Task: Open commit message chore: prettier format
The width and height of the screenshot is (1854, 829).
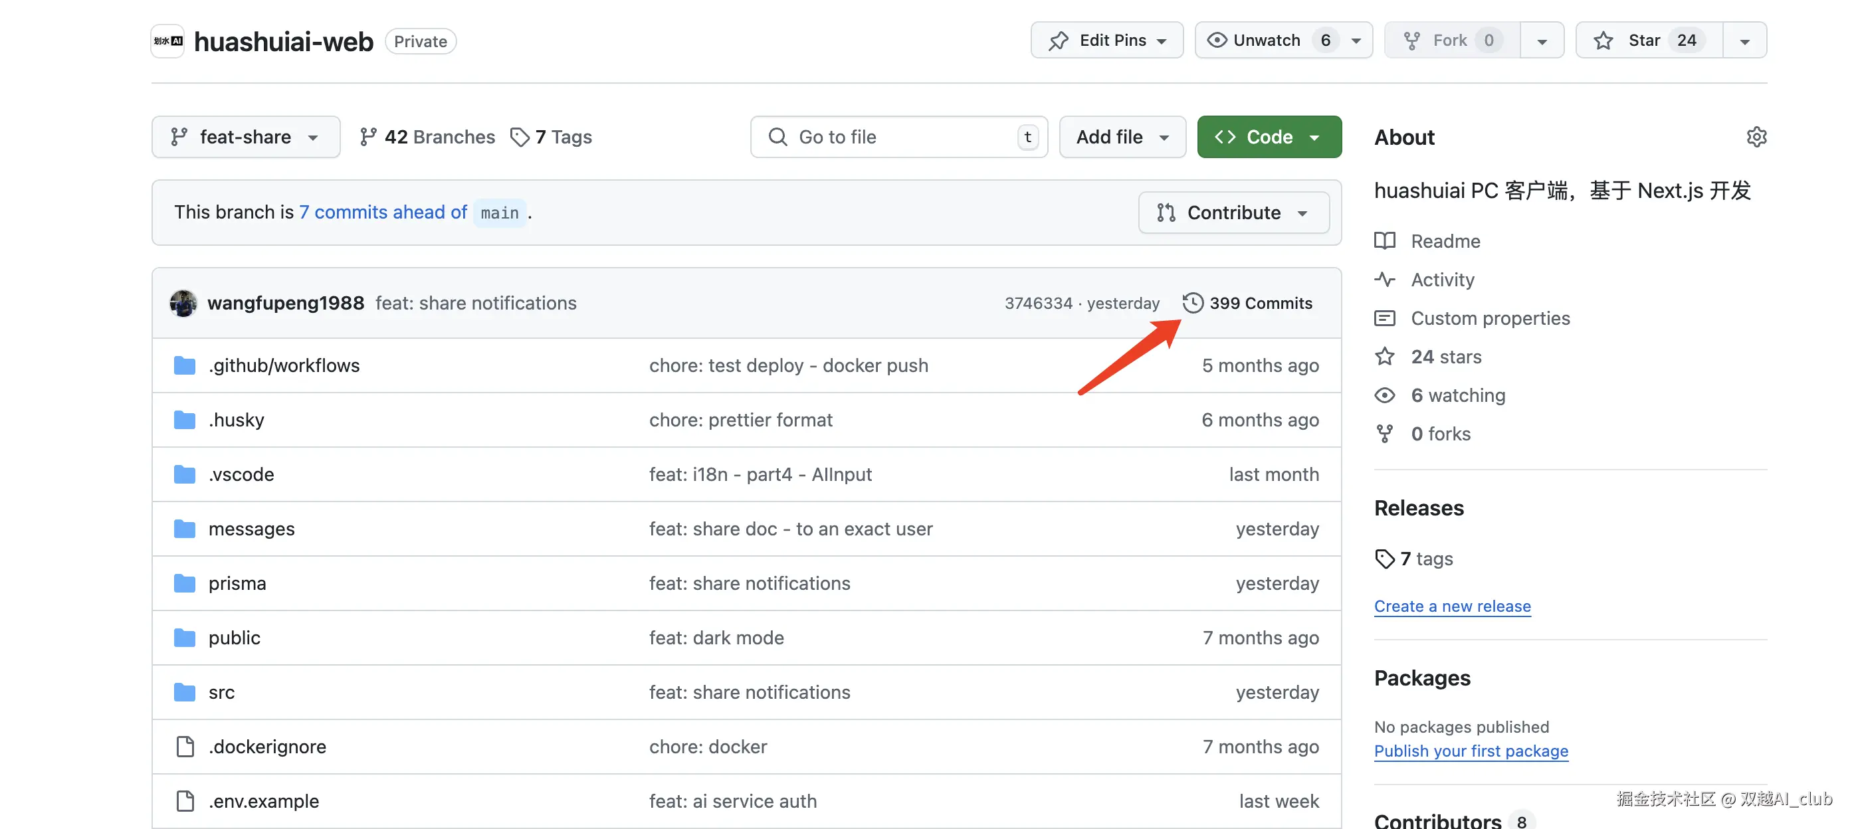Action: 740,420
